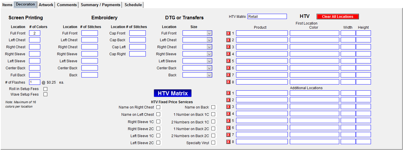Click red X beside First Location row 8

click(228, 82)
